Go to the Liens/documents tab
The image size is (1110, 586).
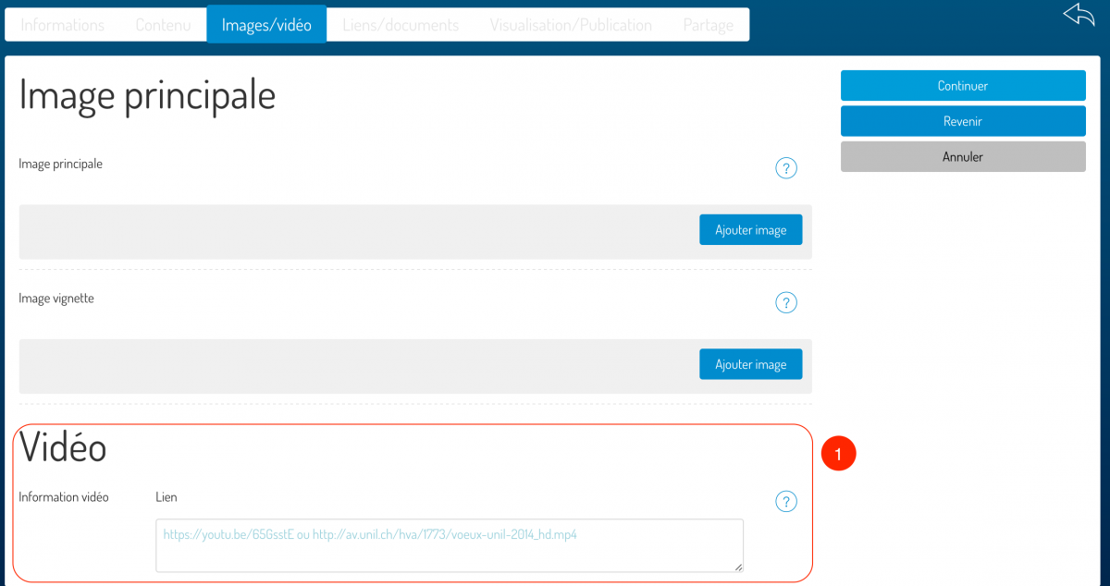pos(401,25)
